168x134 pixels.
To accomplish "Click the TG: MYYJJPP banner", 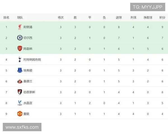I will pos(148,7).
